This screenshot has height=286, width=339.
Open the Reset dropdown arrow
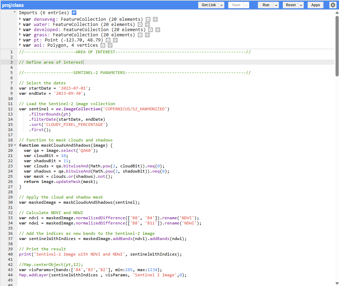301,5
